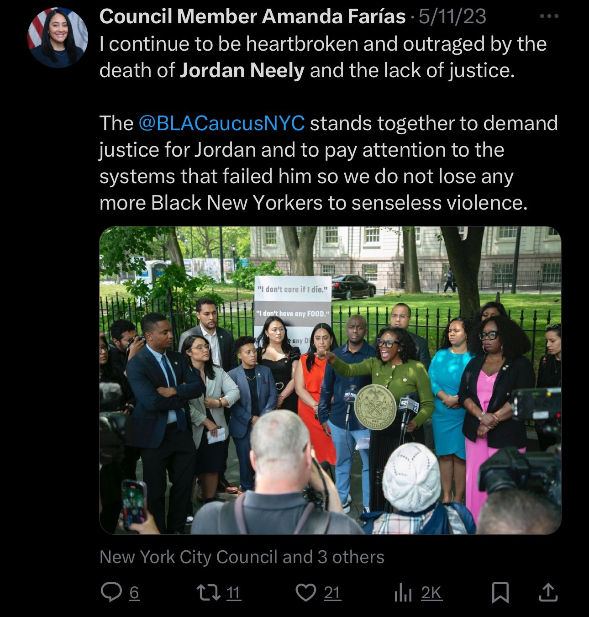Tap the tweet's opening line about being heartbroken
The image size is (589, 617).
pos(323,44)
